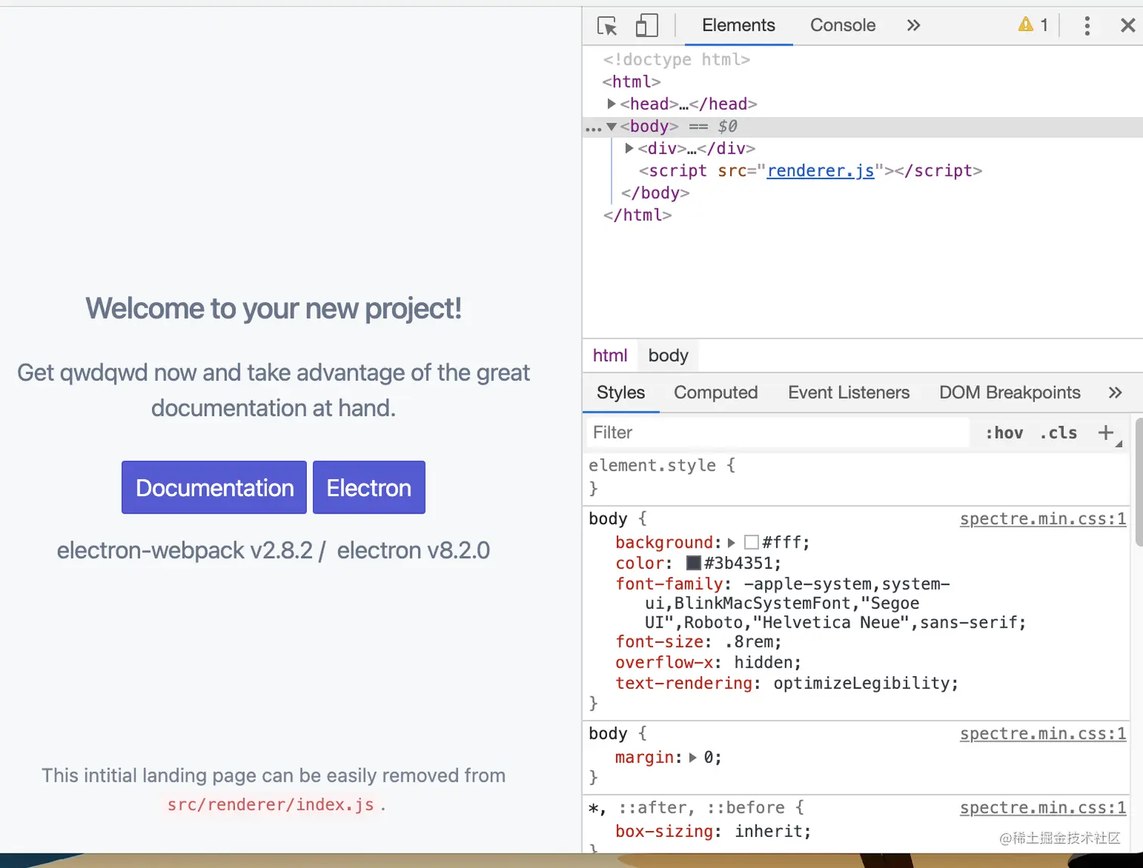Select the closing </html> tag row
This screenshot has width=1143, height=868.
pyautogui.click(x=637, y=215)
